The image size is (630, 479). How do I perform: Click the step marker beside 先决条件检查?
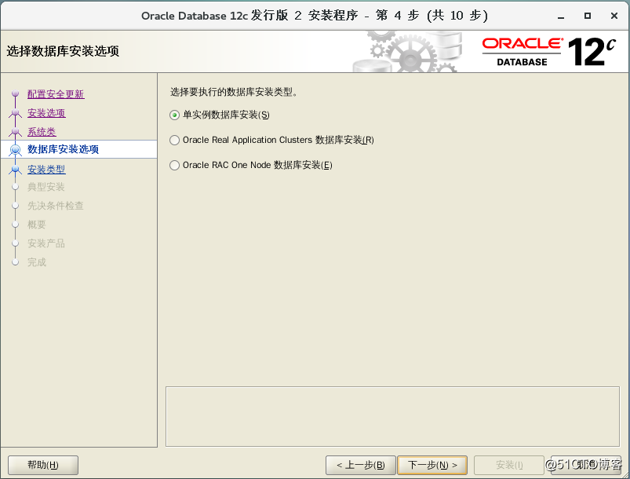click(15, 206)
